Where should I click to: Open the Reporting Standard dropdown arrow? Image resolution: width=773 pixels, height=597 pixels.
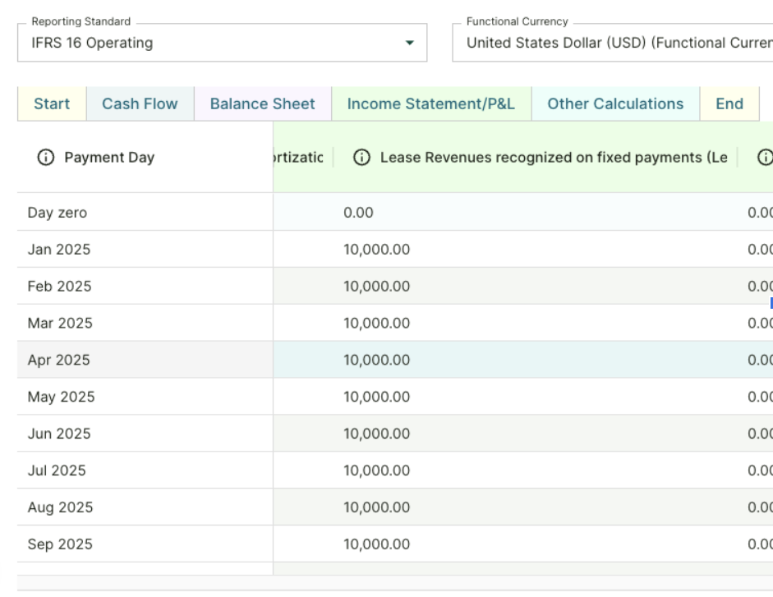(x=410, y=44)
